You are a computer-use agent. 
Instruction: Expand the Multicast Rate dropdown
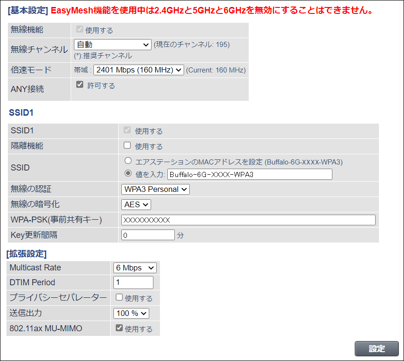pyautogui.click(x=135, y=268)
